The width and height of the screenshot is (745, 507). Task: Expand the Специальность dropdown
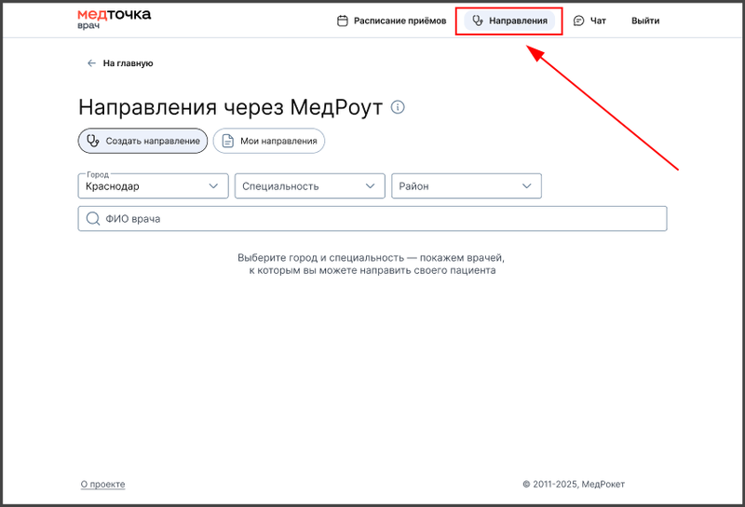309,186
